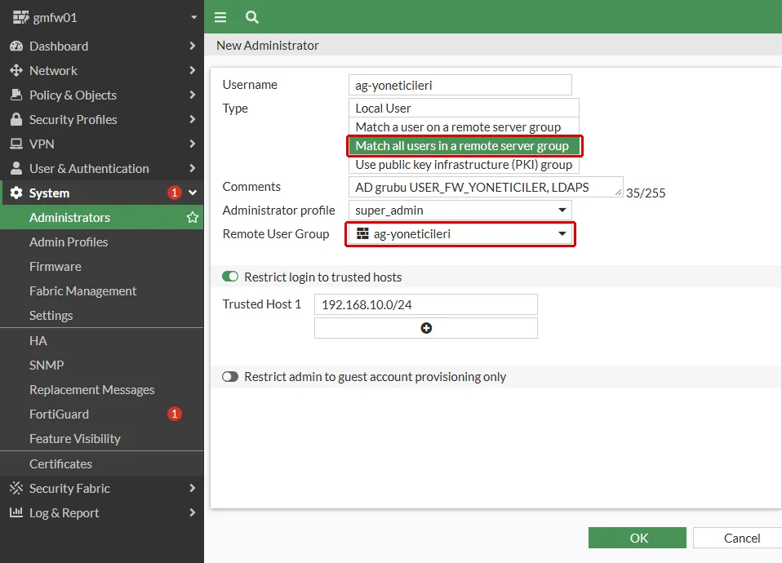Click the Network arrows icon
Screen dimensions: 782x563
tap(16, 70)
